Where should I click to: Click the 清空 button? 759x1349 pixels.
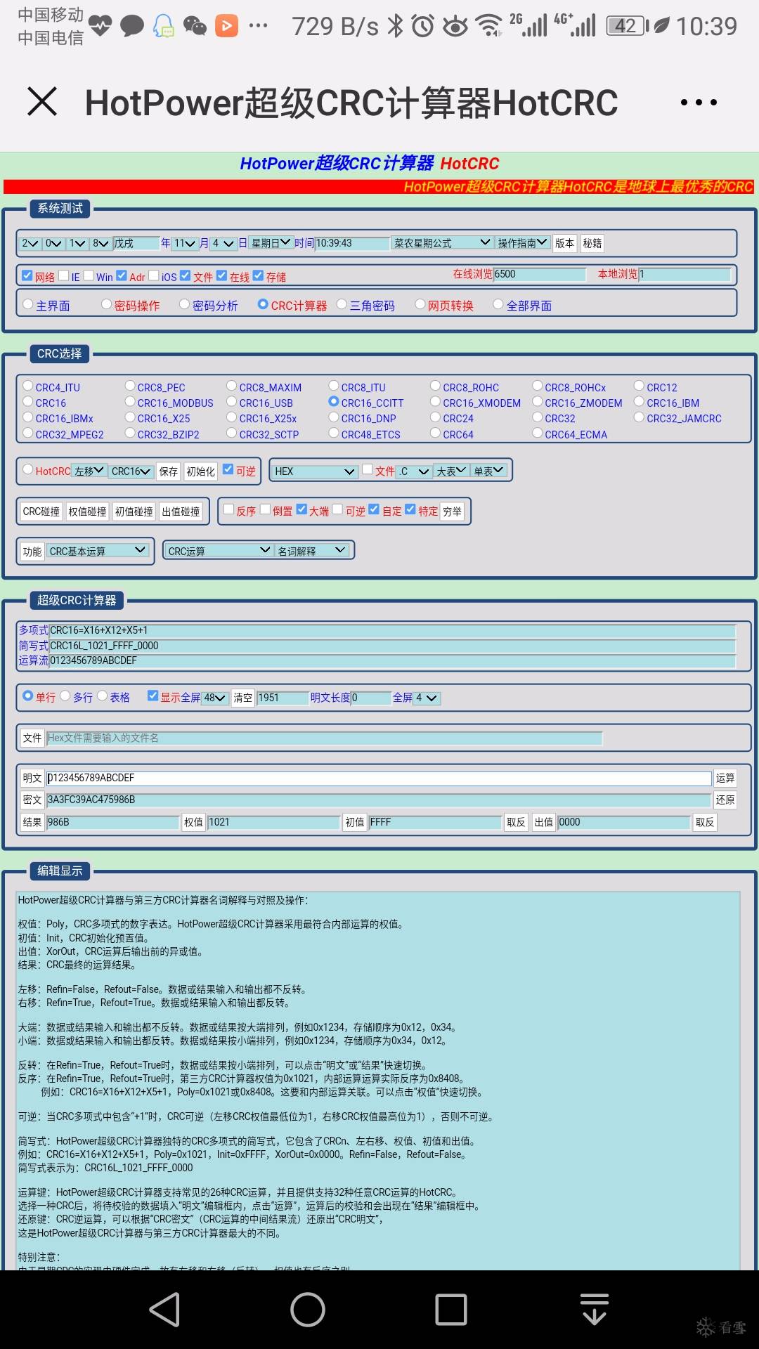pos(243,698)
